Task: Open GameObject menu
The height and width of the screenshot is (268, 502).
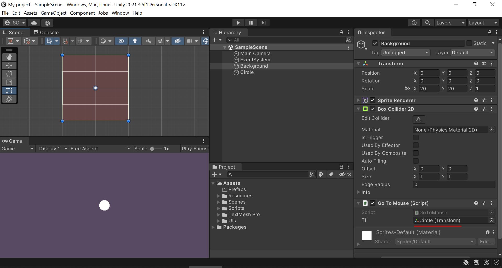Action: tap(54, 13)
